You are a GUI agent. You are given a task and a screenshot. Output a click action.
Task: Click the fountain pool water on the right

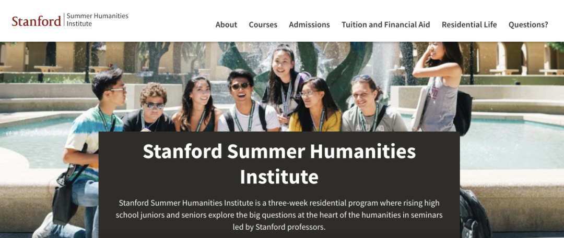coord(511,144)
